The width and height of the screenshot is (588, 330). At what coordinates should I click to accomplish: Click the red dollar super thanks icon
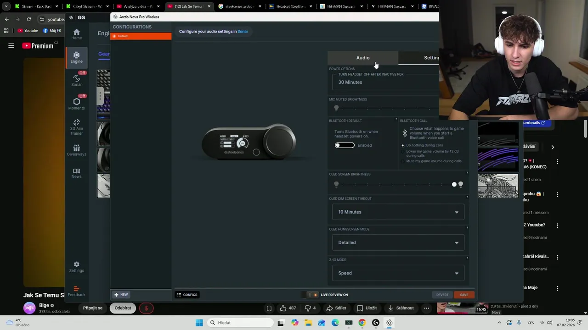[x=146, y=308]
